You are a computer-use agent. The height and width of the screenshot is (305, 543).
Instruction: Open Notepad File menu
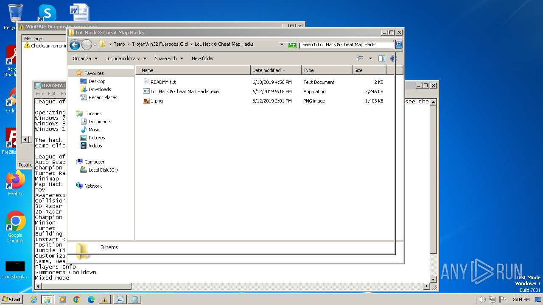tap(39, 94)
